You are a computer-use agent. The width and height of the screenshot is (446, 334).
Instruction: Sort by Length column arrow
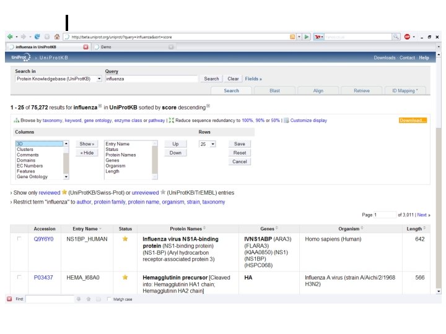coord(424,228)
